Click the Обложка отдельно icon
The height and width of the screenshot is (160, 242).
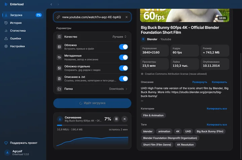pyautogui.click(x=59, y=68)
